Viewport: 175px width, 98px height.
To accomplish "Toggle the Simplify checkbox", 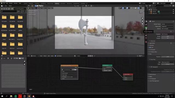I will pos(150,50).
